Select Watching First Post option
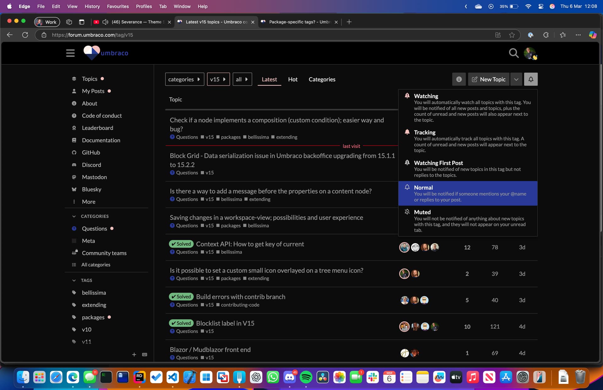This screenshot has width=603, height=390. (x=468, y=169)
